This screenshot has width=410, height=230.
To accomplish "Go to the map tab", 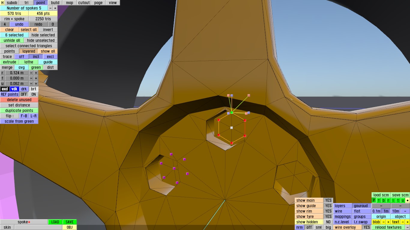I will (70, 3).
